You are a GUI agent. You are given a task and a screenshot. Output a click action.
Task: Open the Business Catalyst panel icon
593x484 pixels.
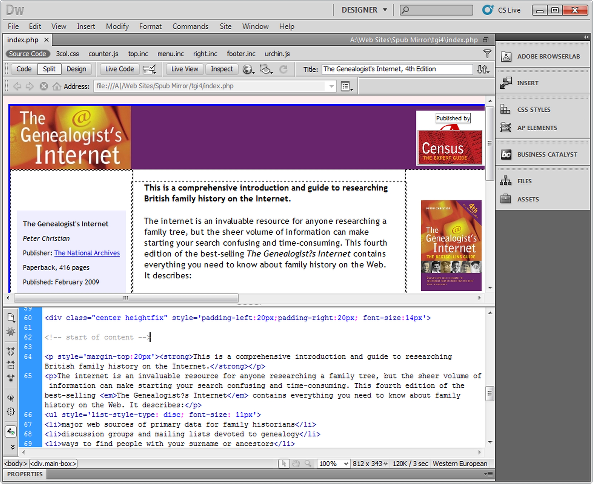pyautogui.click(x=506, y=154)
